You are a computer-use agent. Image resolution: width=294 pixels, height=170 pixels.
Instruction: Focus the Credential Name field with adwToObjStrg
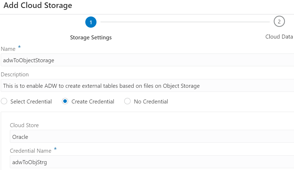coord(152,162)
